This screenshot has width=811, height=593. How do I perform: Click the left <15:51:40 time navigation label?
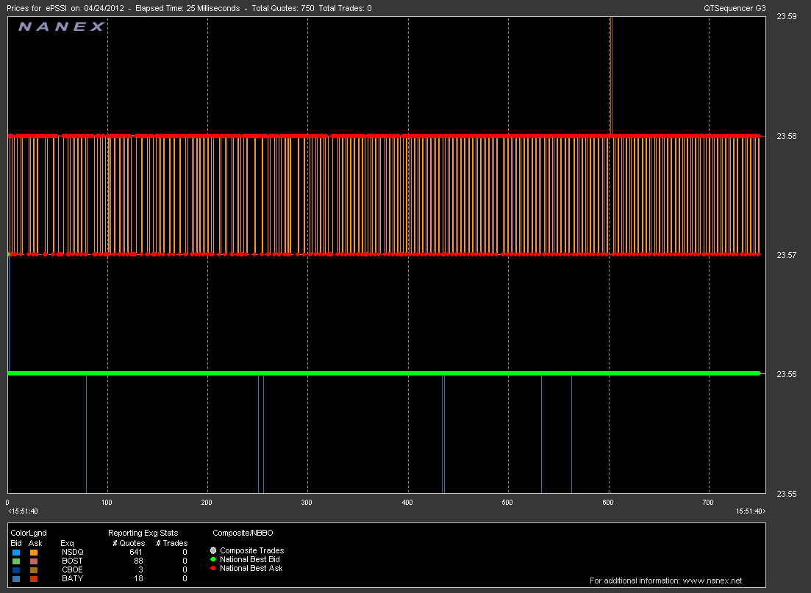coord(22,511)
